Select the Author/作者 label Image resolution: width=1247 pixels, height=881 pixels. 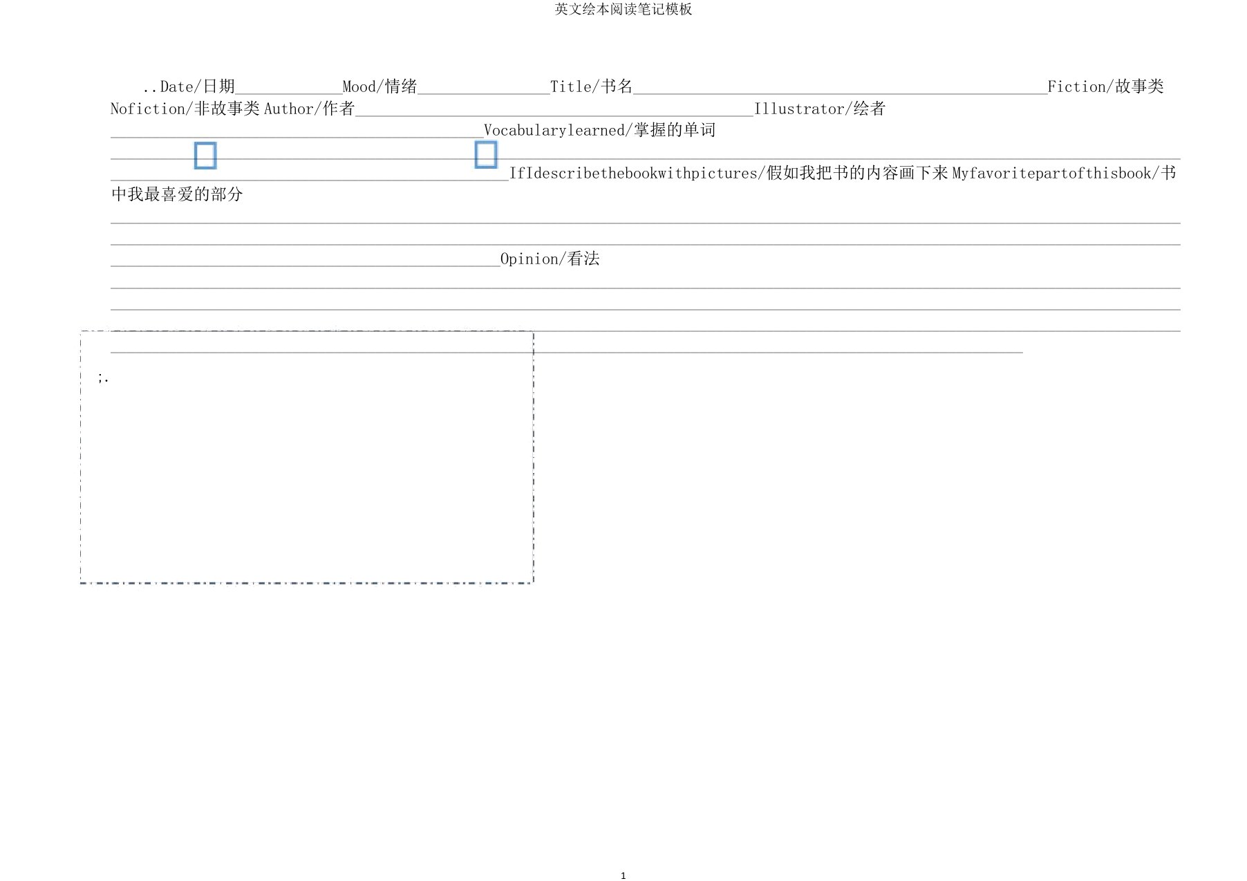pos(310,109)
